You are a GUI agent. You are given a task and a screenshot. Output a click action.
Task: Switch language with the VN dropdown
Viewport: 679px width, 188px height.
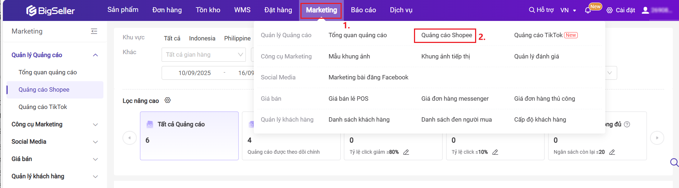(568, 10)
